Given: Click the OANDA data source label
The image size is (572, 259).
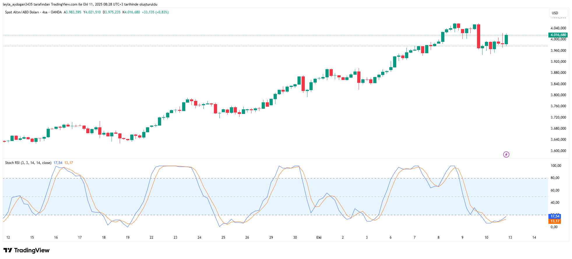Looking at the screenshot, I should [x=56, y=12].
